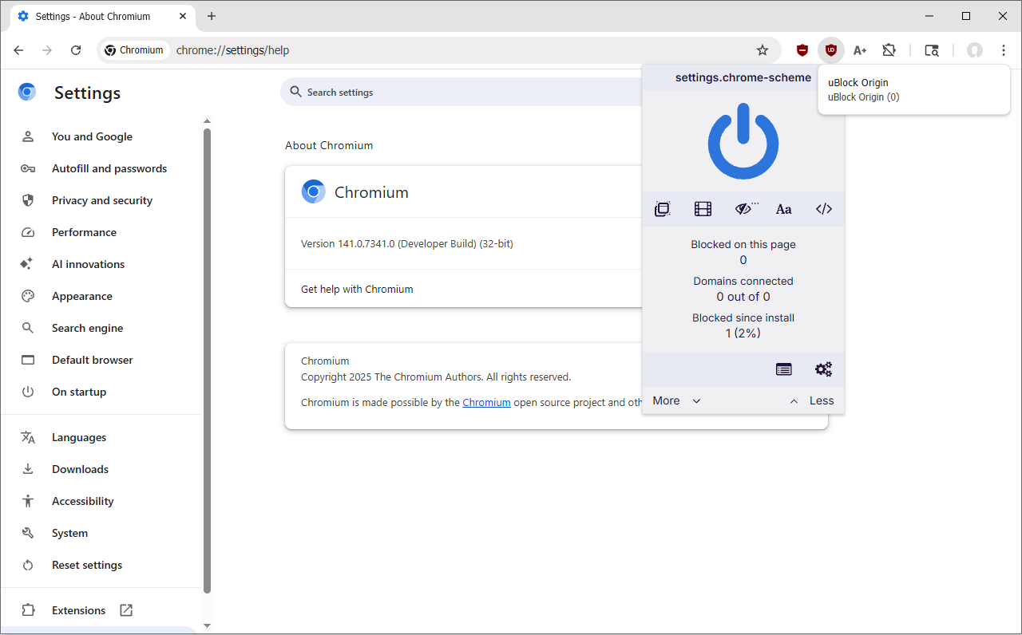Open the Chromium three-dot menu
The image size is (1022, 635).
(x=1004, y=50)
